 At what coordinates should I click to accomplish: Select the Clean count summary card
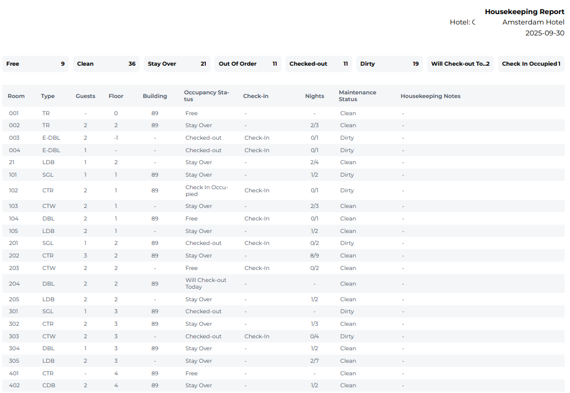click(x=106, y=64)
